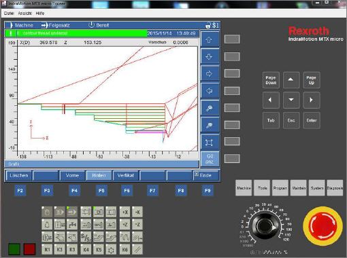This screenshot has height=258, width=347.
Task: Click the feed override rotary dial
Action: click(x=265, y=226)
